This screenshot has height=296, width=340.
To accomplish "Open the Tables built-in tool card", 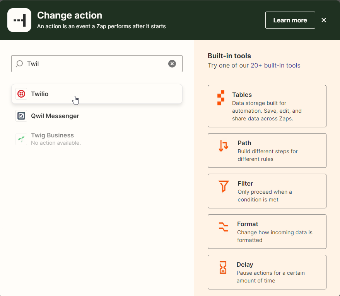I will click(267, 106).
